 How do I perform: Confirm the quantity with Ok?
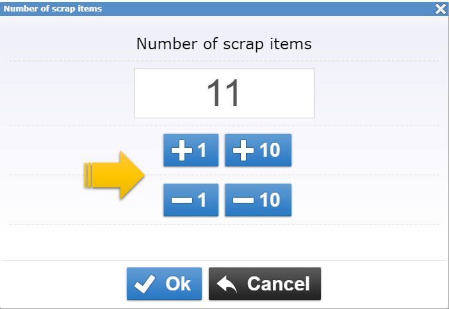tap(164, 284)
